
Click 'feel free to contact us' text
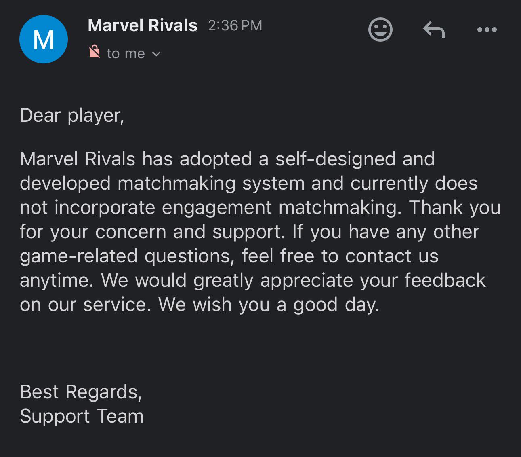(x=340, y=256)
